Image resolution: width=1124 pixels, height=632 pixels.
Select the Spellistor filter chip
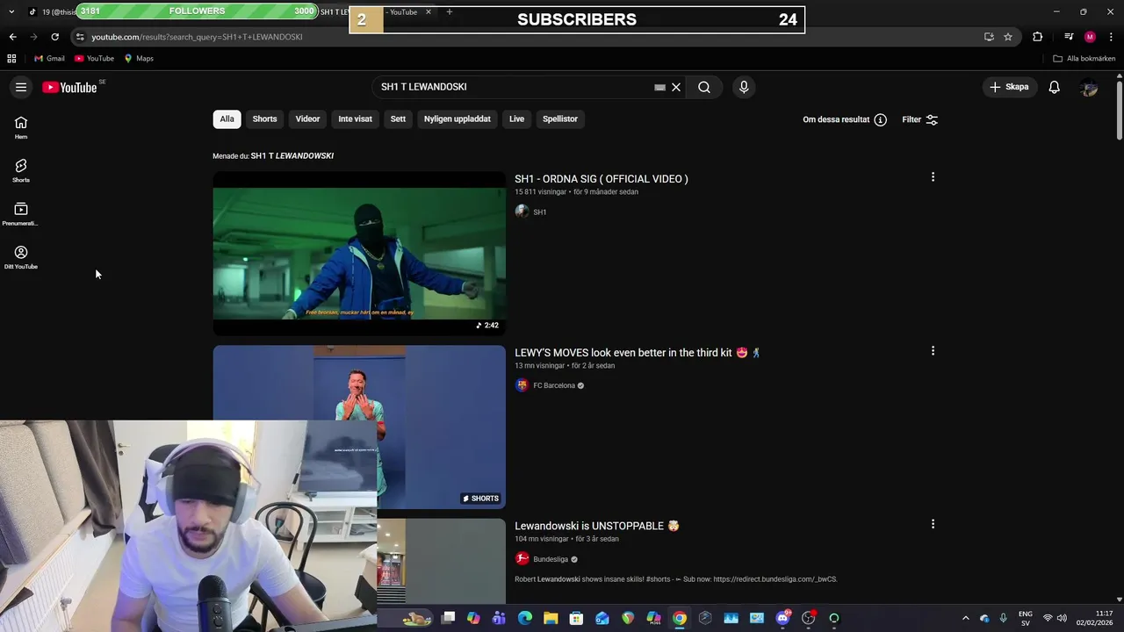tap(560, 118)
